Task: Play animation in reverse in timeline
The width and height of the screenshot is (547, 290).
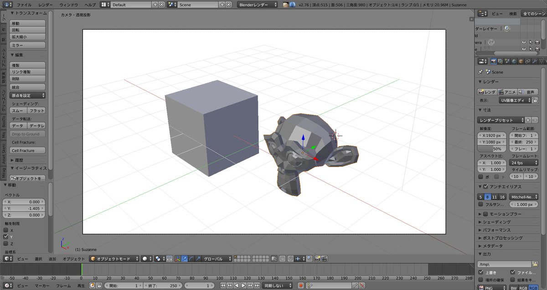Action: [237, 285]
